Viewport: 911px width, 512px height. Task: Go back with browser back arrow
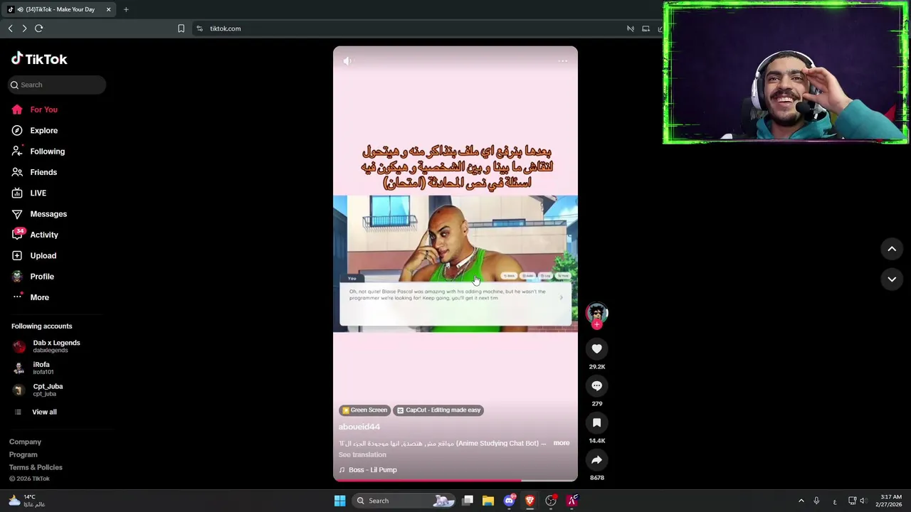(x=10, y=28)
